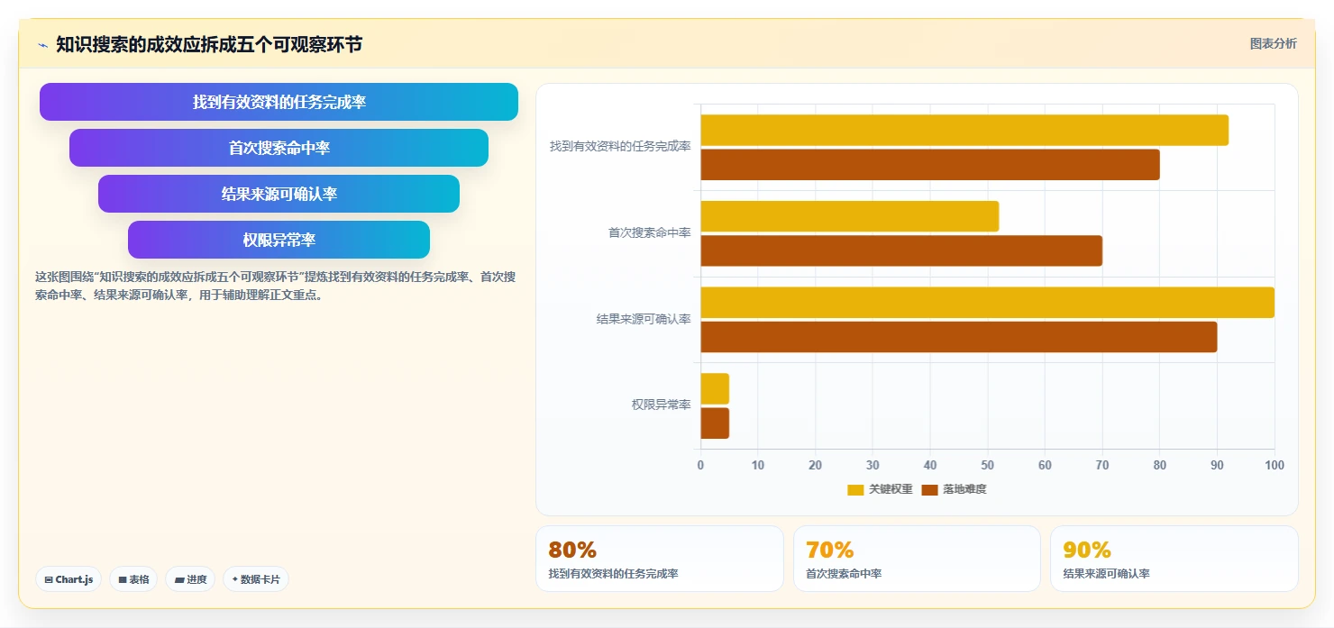Screen dimensions: 1334x628
Task: Click the brown 落地难度 bar for 首次搜索命中率
Action: click(901, 250)
